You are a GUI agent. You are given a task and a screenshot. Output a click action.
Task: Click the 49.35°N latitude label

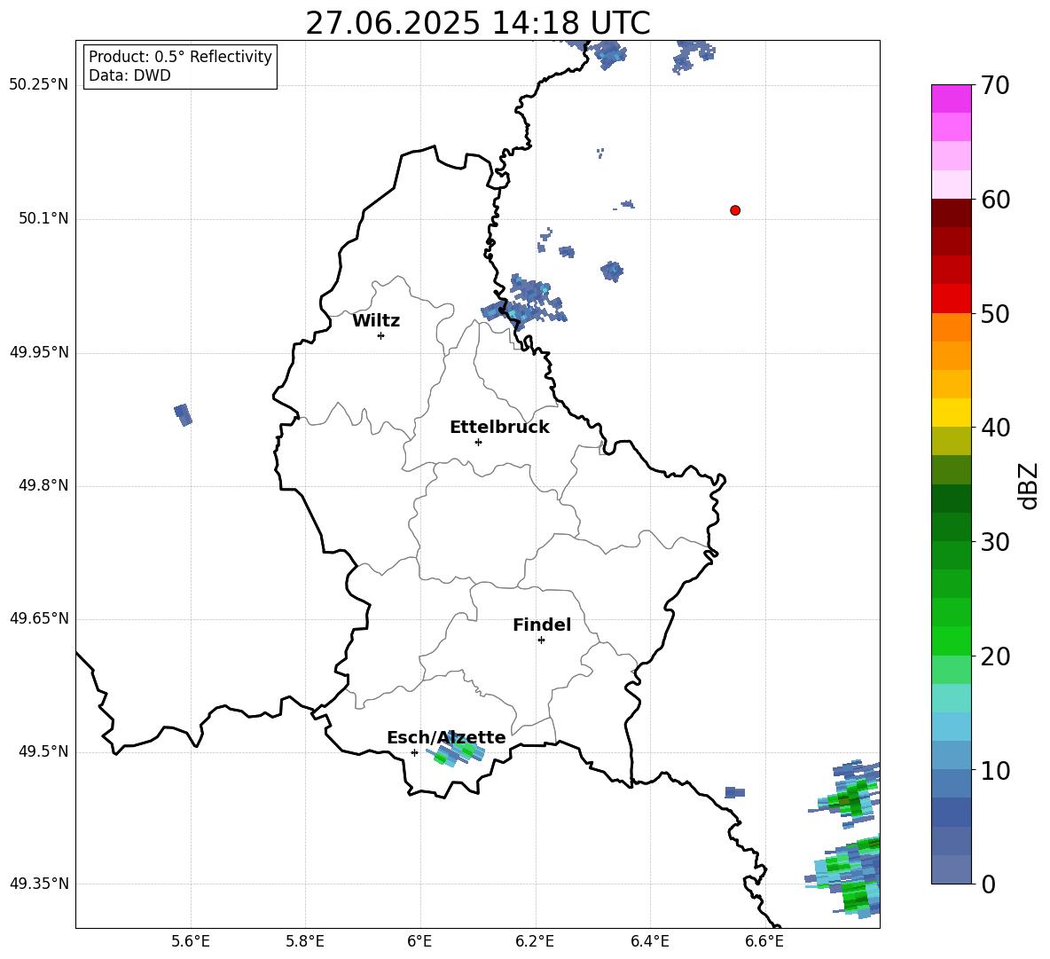click(x=39, y=884)
